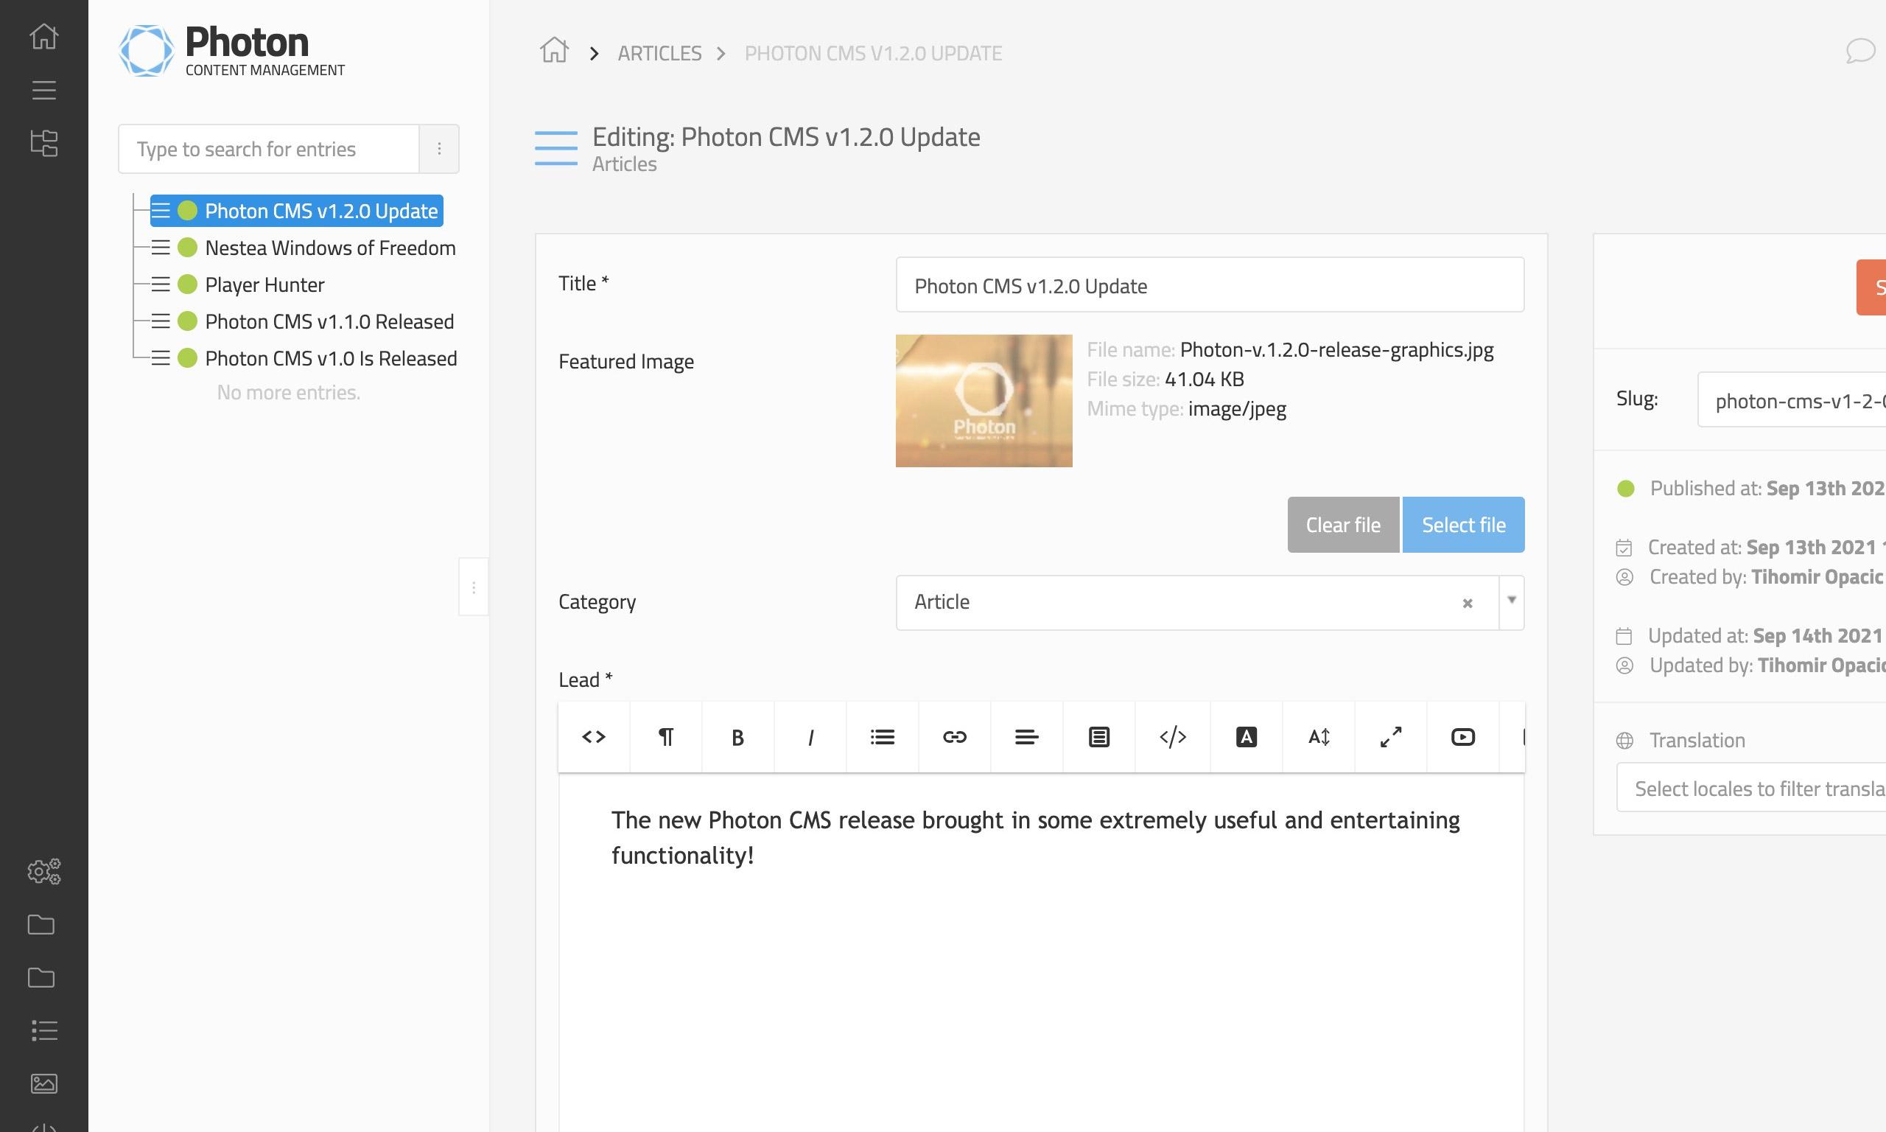
Task: Click the fullscreen expand icon in editor
Action: click(x=1390, y=737)
